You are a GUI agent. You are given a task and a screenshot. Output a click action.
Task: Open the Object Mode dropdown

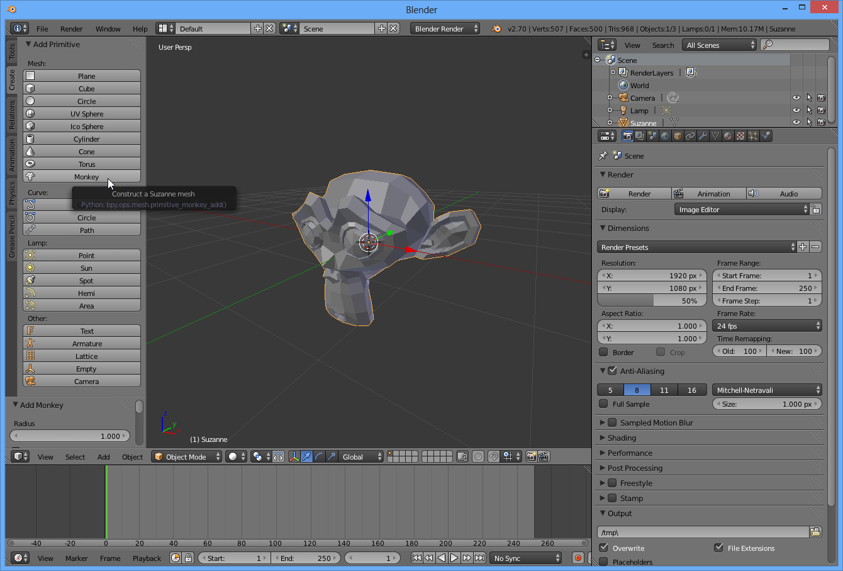coord(187,456)
